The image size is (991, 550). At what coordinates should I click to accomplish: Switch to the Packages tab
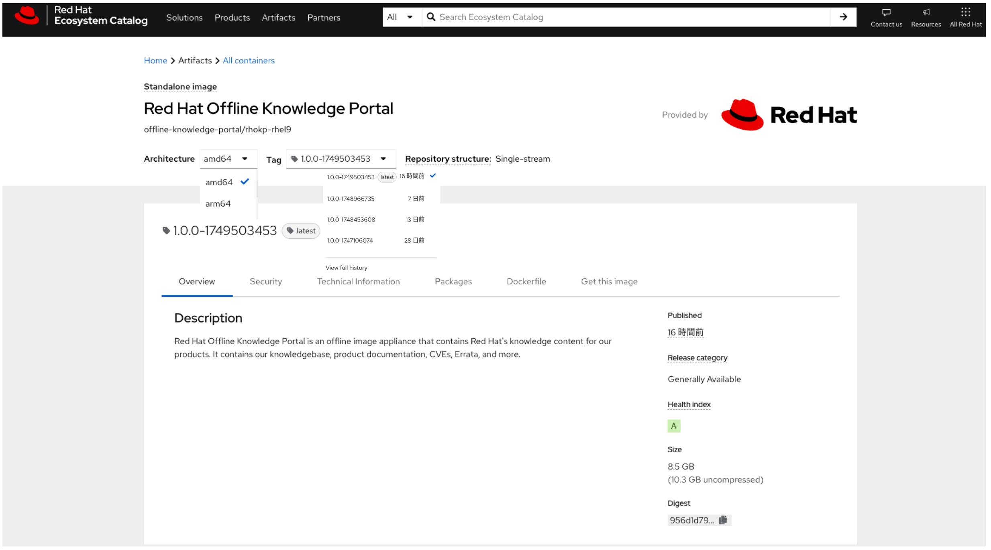coord(453,281)
